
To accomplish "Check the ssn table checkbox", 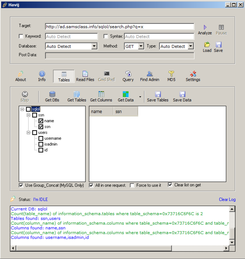I will coord(35,115).
